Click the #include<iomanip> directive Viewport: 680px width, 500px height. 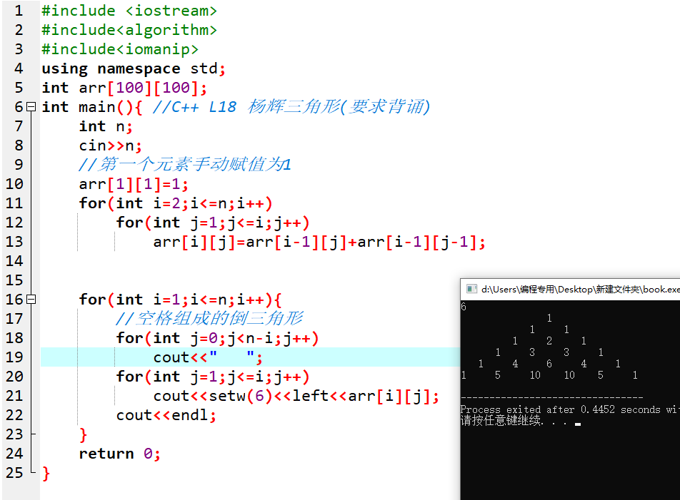click(120, 49)
